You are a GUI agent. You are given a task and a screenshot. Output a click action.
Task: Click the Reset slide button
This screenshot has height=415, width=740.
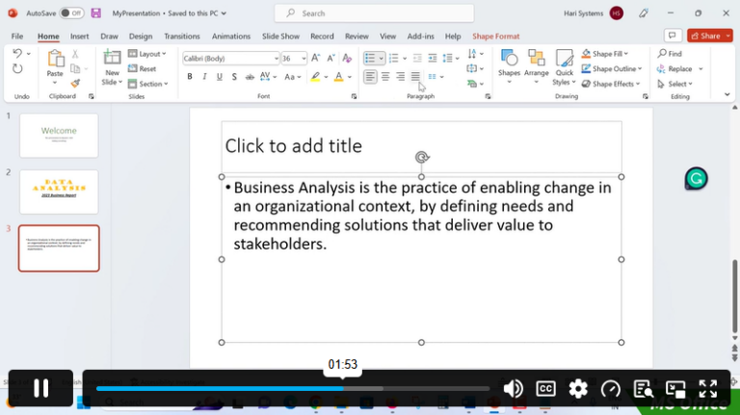tap(142, 69)
